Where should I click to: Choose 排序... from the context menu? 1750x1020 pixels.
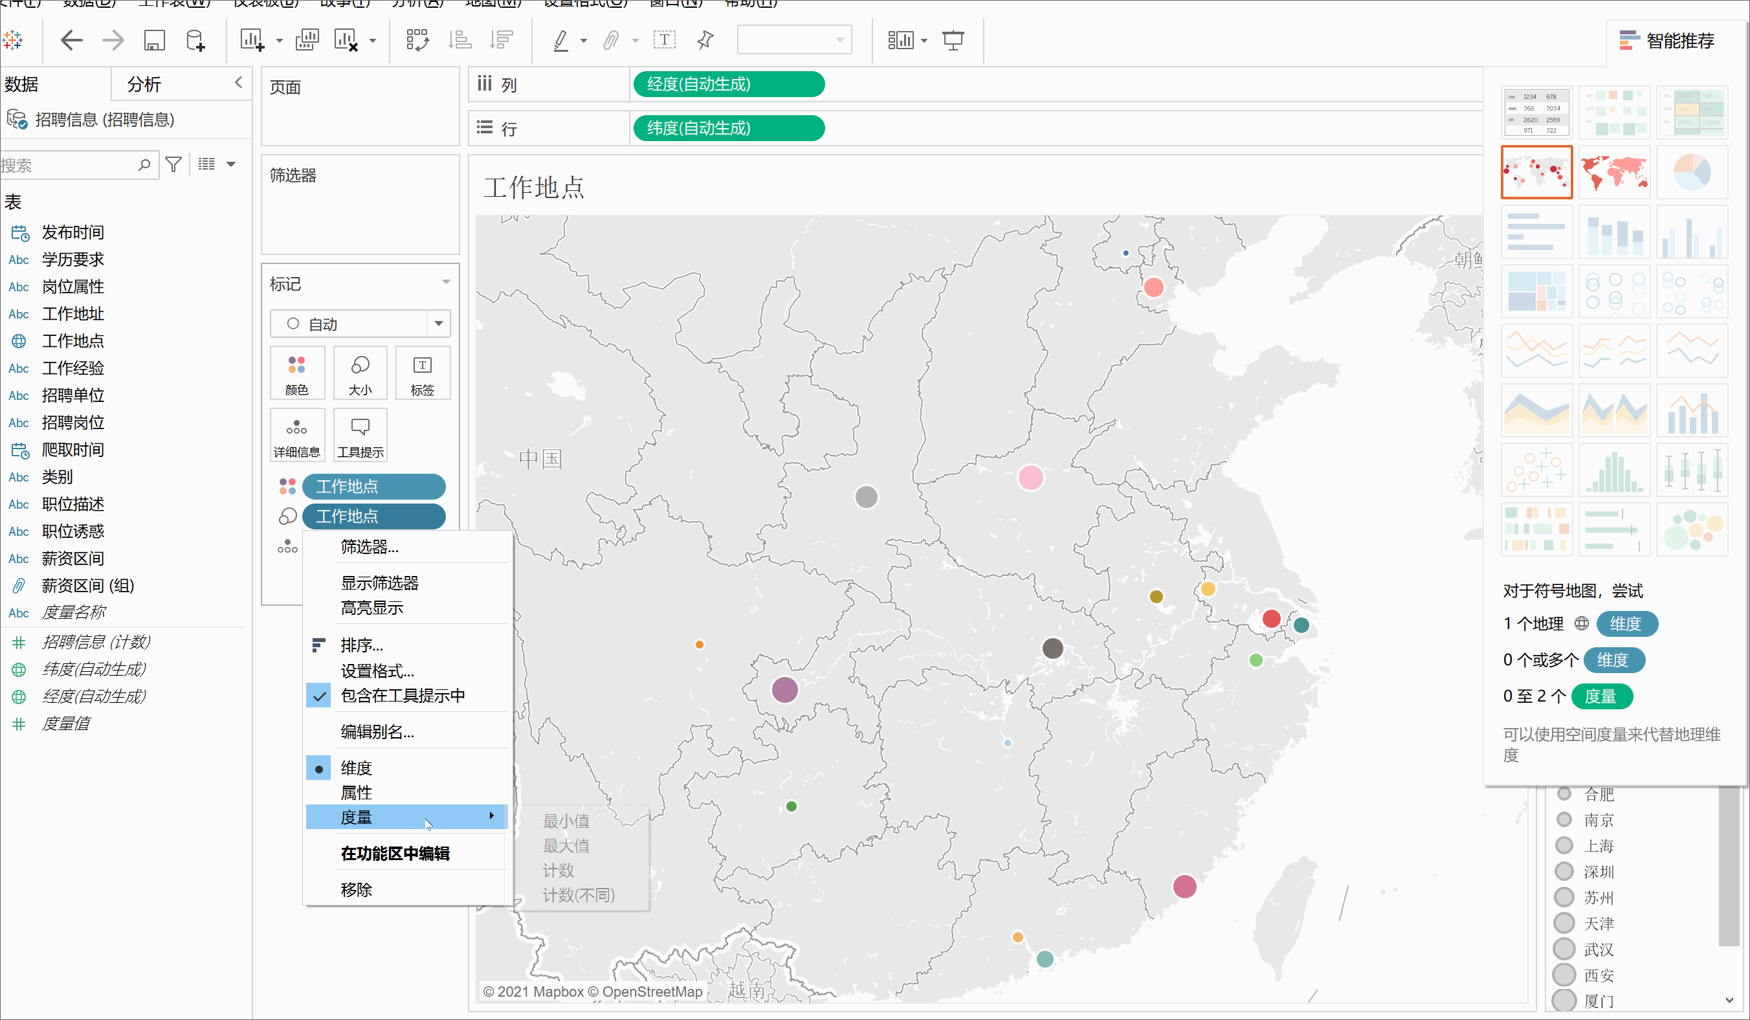click(x=361, y=646)
